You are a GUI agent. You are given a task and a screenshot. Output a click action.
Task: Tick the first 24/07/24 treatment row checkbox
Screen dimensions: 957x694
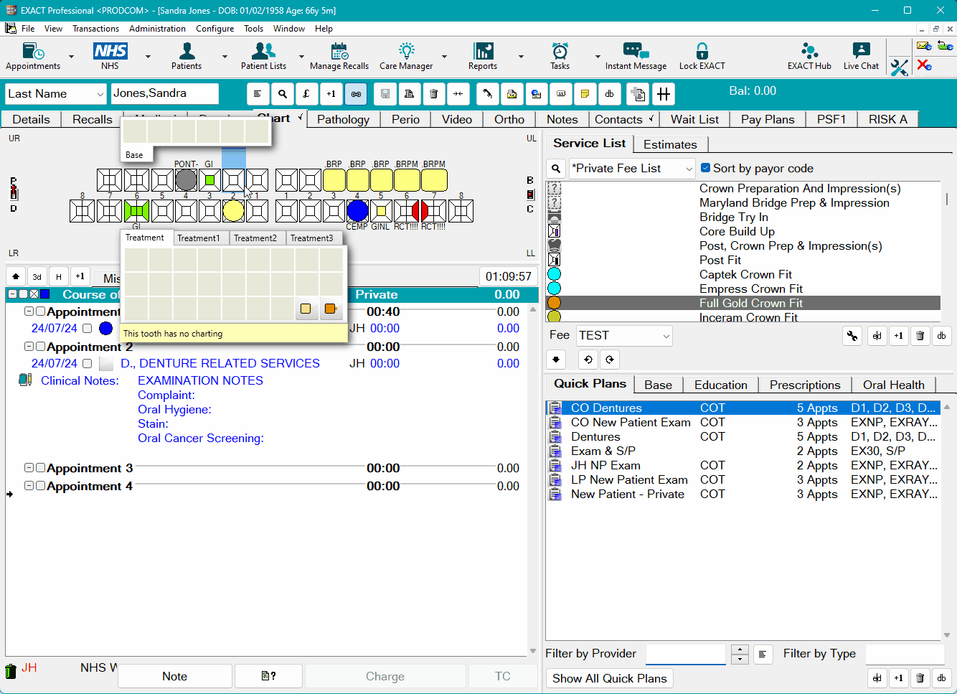pos(87,329)
